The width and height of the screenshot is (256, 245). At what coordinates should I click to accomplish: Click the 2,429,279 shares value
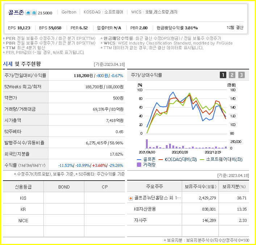207,198
